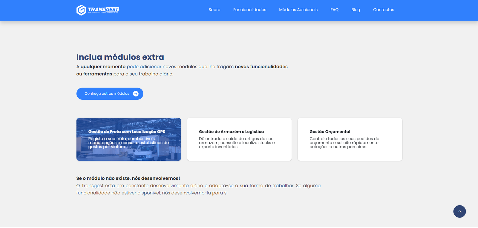
Task: Navigate to the Blog section
Action: tap(356, 10)
